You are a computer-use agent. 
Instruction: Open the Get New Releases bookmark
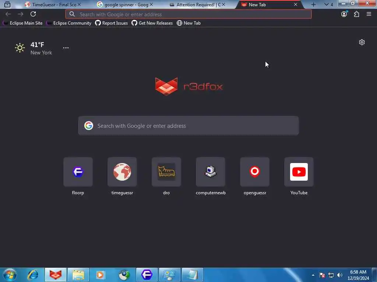pyautogui.click(x=152, y=23)
